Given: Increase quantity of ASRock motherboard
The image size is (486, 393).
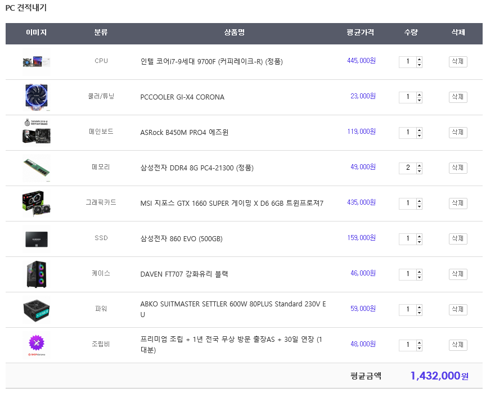Looking at the screenshot, I should 419,130.
